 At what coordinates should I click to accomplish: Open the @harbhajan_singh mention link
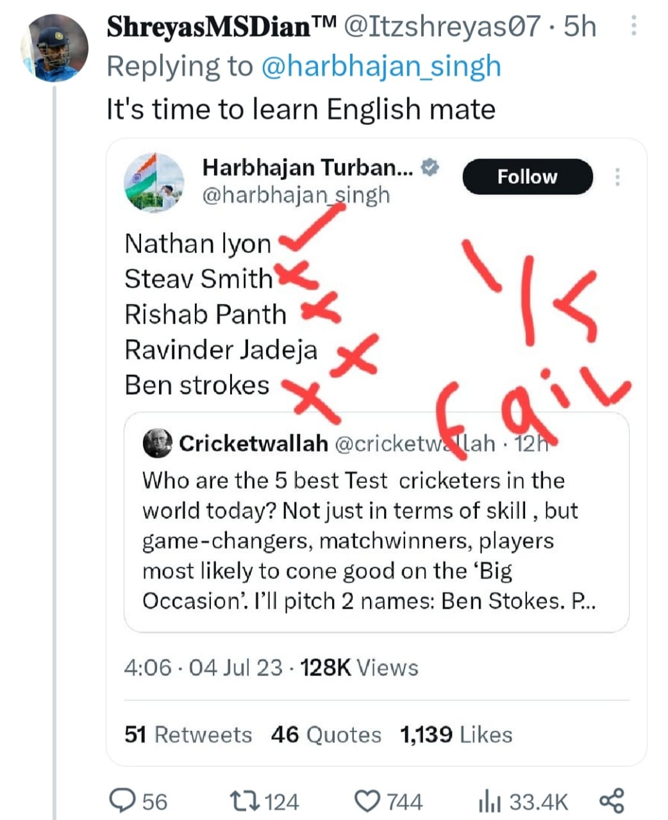pos(381,67)
